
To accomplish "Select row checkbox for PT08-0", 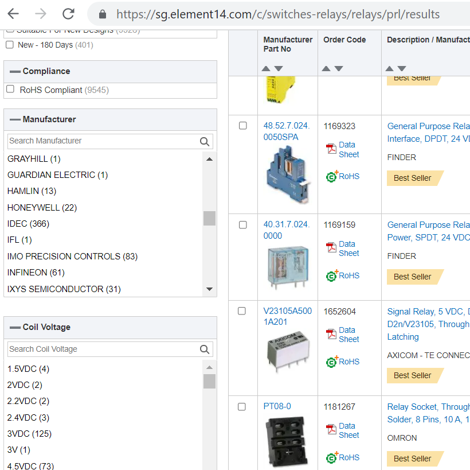I will pos(242,407).
